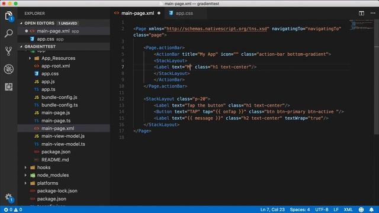379x213 pixels.
Task: Open the Explorer view in activity bar
Action: coord(9,16)
